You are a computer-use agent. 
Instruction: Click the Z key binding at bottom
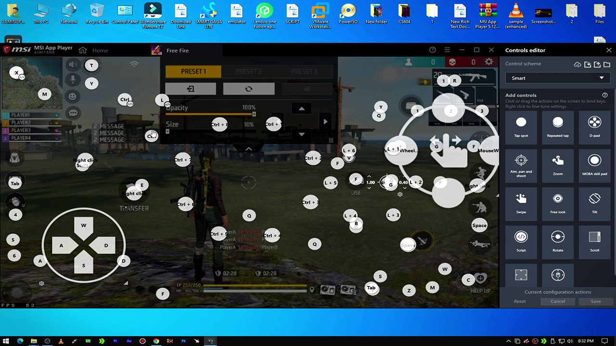(409, 290)
